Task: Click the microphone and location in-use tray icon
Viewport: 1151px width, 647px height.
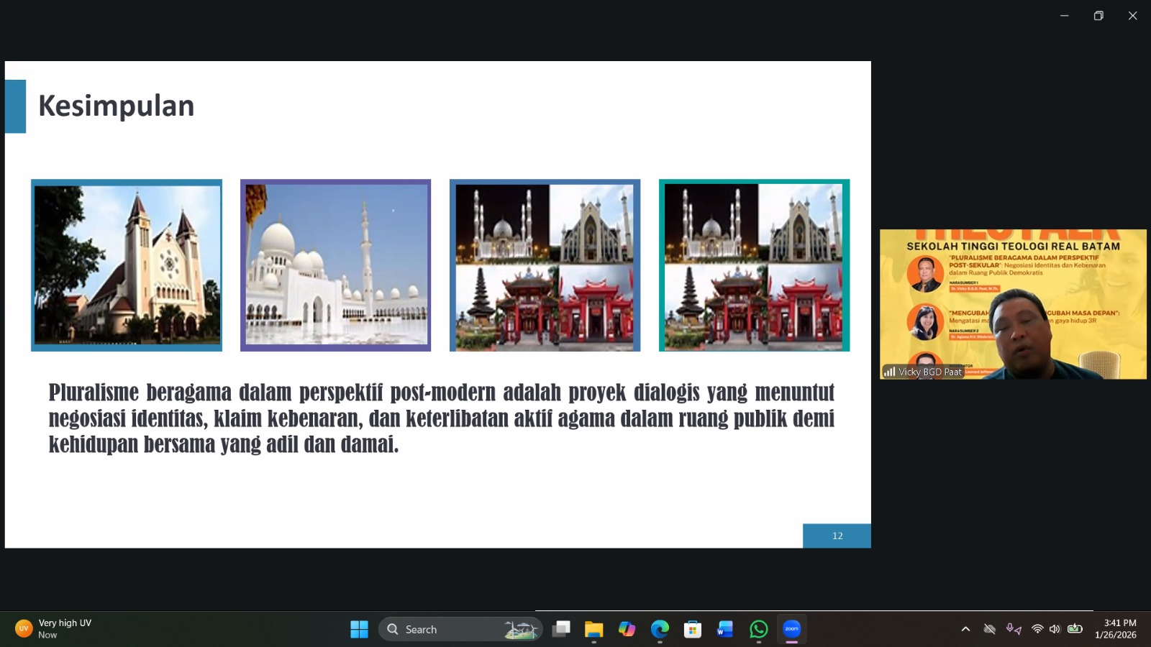Action: [1014, 629]
